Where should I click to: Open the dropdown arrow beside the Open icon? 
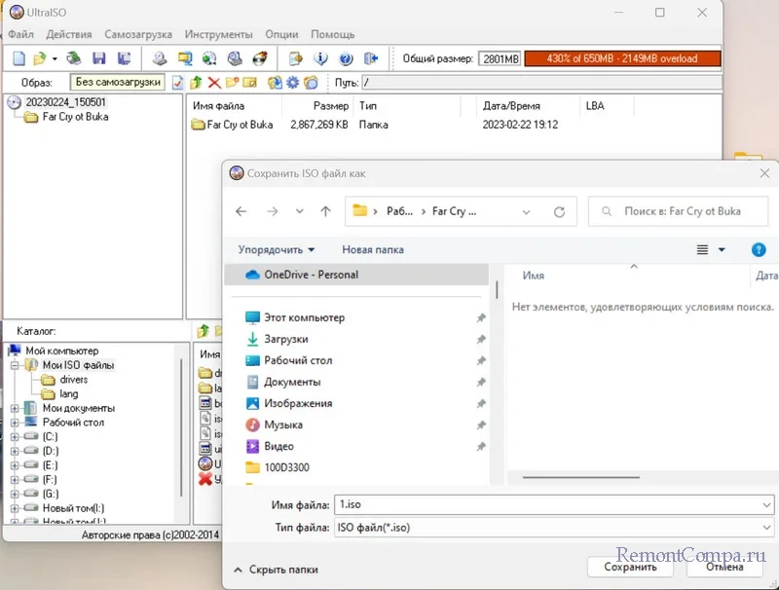[55, 59]
